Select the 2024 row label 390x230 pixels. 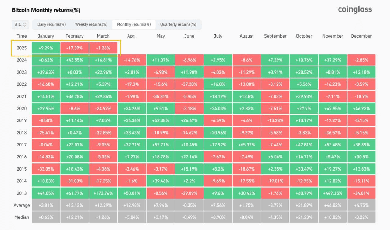click(x=22, y=60)
